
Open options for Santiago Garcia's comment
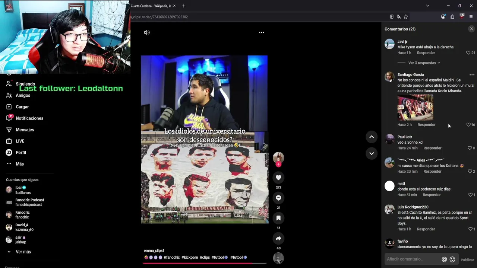coord(472,75)
